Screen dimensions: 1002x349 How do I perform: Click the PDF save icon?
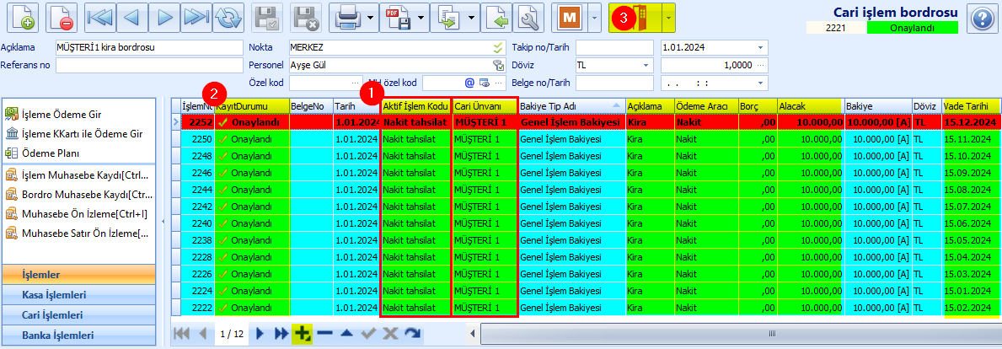click(396, 17)
